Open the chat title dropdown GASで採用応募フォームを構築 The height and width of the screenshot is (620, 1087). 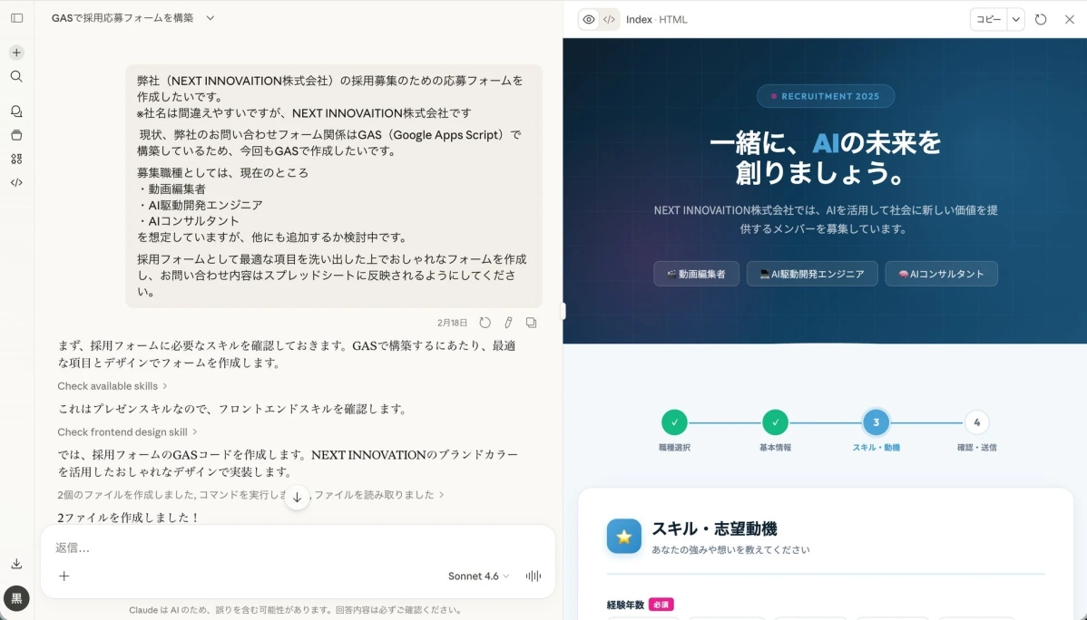(x=134, y=17)
